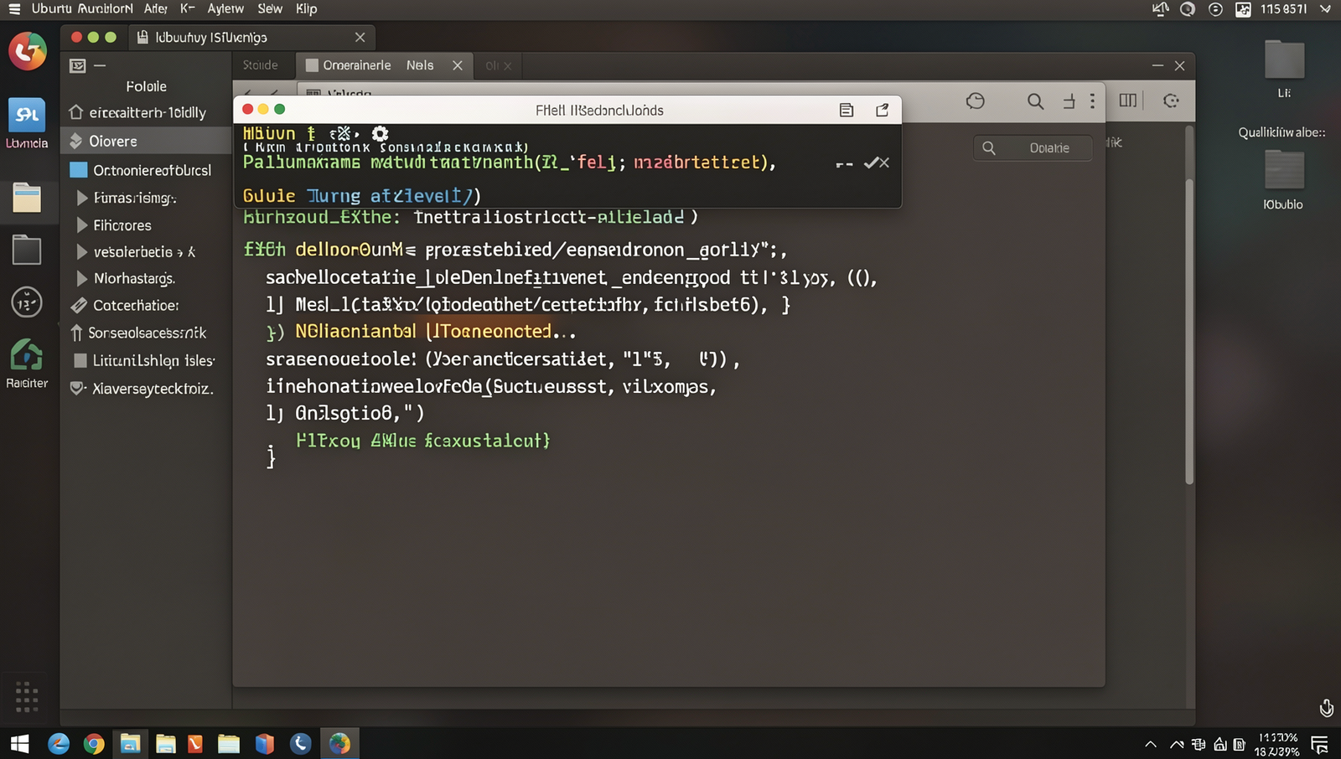Click the 'Fltxou' green comment line
This screenshot has height=759, width=1341.
(x=423, y=441)
